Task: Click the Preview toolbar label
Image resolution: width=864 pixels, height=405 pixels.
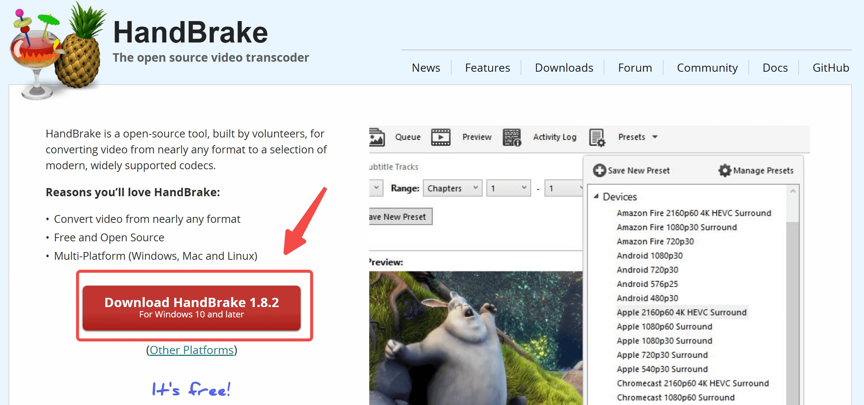Action: click(x=477, y=137)
